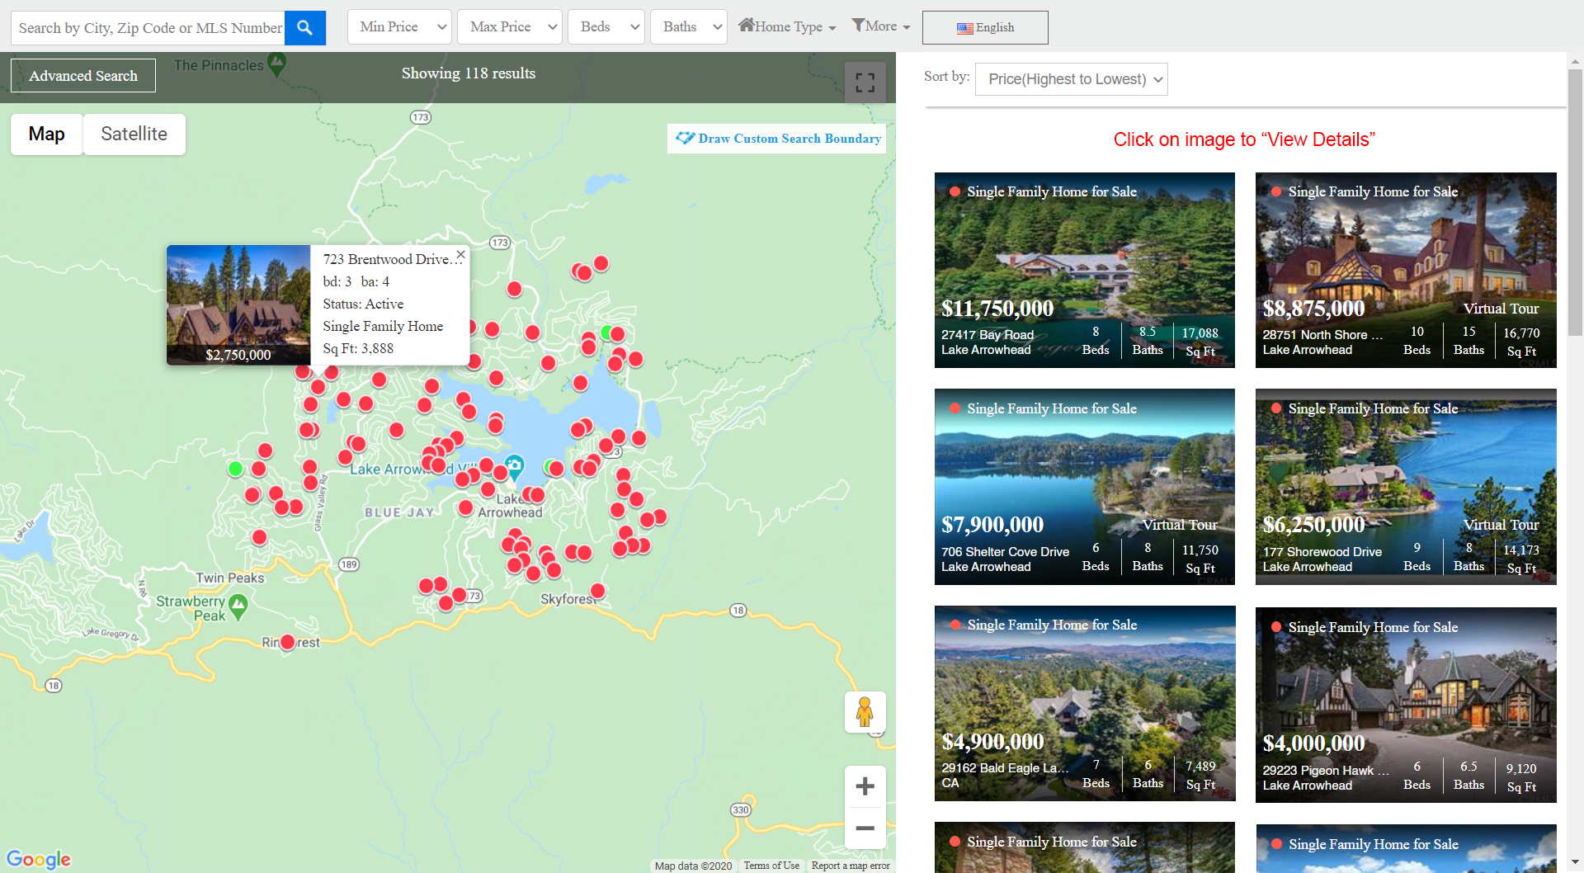Expand the Sort by price dropdown
Image resolution: width=1584 pixels, height=873 pixels.
pos(1071,79)
